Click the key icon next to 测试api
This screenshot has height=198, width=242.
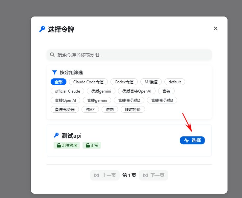coord(56,135)
